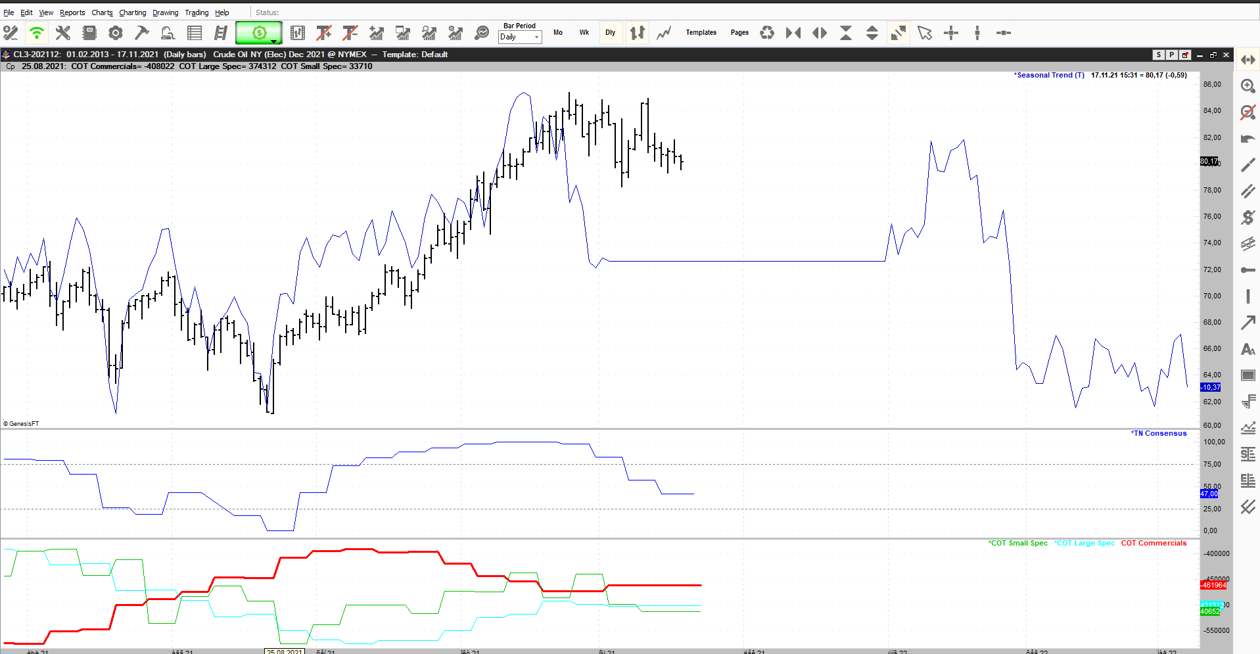Click the bar chart film-frame icon
The height and width of the screenshot is (654, 1260).
[298, 33]
